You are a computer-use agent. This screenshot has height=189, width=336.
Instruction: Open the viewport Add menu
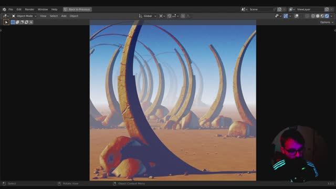(x=64, y=16)
